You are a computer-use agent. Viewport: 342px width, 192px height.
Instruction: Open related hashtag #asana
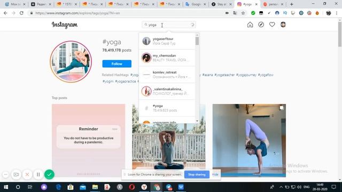coord(207,75)
